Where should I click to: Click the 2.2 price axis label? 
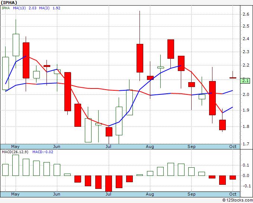246,65
